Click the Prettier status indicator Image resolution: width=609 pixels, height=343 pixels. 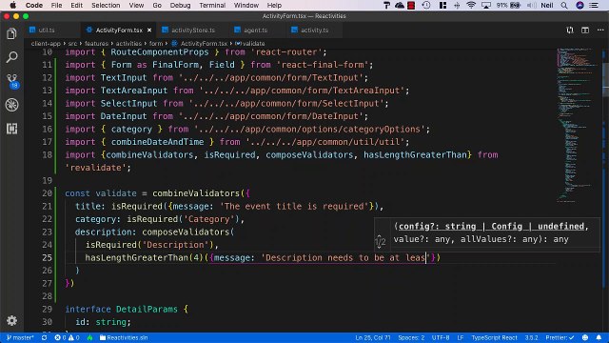pyautogui.click(x=560, y=337)
